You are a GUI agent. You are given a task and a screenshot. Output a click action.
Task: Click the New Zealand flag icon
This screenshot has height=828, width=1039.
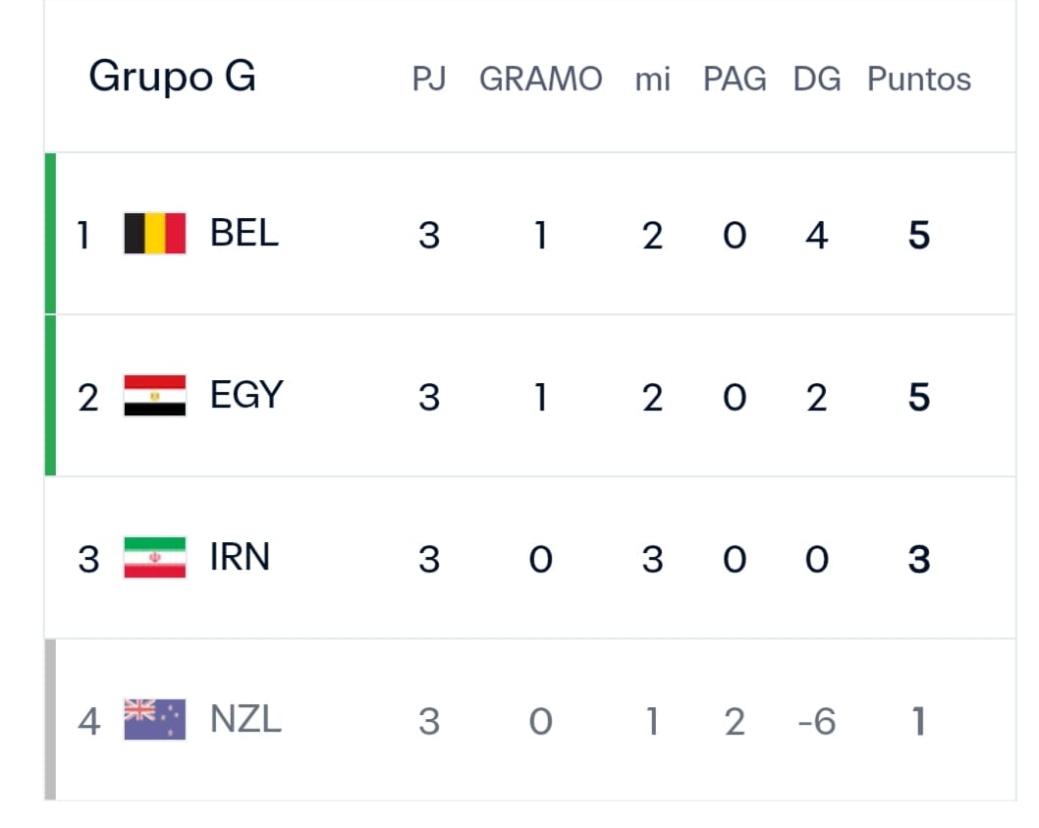[x=155, y=719]
